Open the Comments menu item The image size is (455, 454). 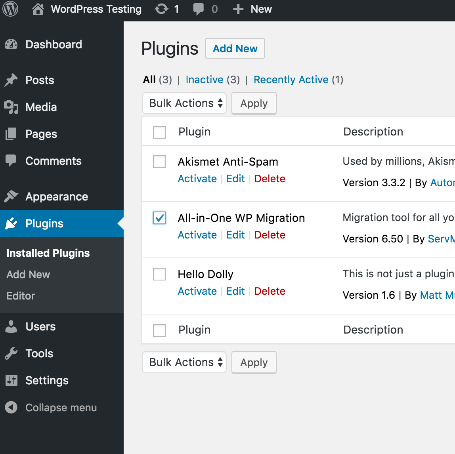[x=62, y=161]
